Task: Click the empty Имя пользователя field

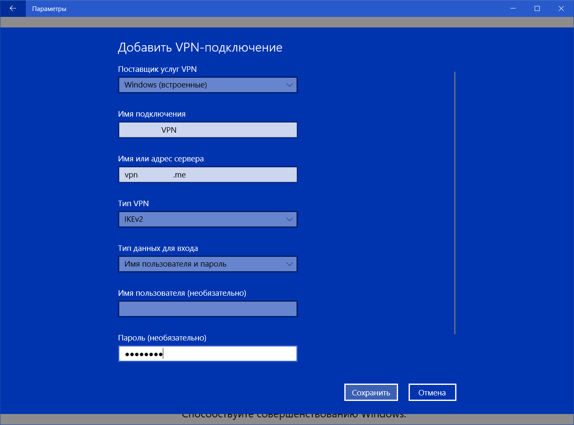Action: tap(207, 309)
